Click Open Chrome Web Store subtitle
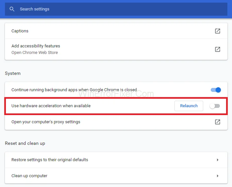 point(35,53)
